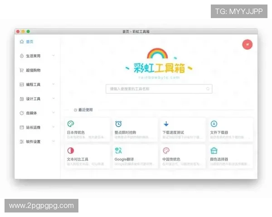272x217 pixels.
Task: Minimize the window with yellow button
Action: [x=23, y=32]
